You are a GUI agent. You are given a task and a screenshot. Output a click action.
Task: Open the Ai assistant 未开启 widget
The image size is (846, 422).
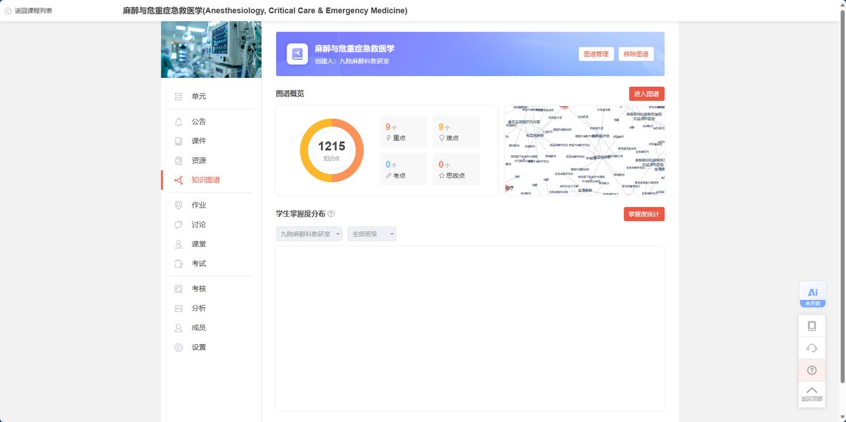pos(813,295)
